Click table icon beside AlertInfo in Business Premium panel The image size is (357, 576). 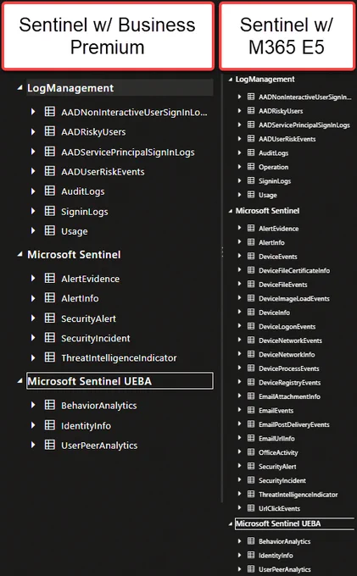(x=50, y=298)
